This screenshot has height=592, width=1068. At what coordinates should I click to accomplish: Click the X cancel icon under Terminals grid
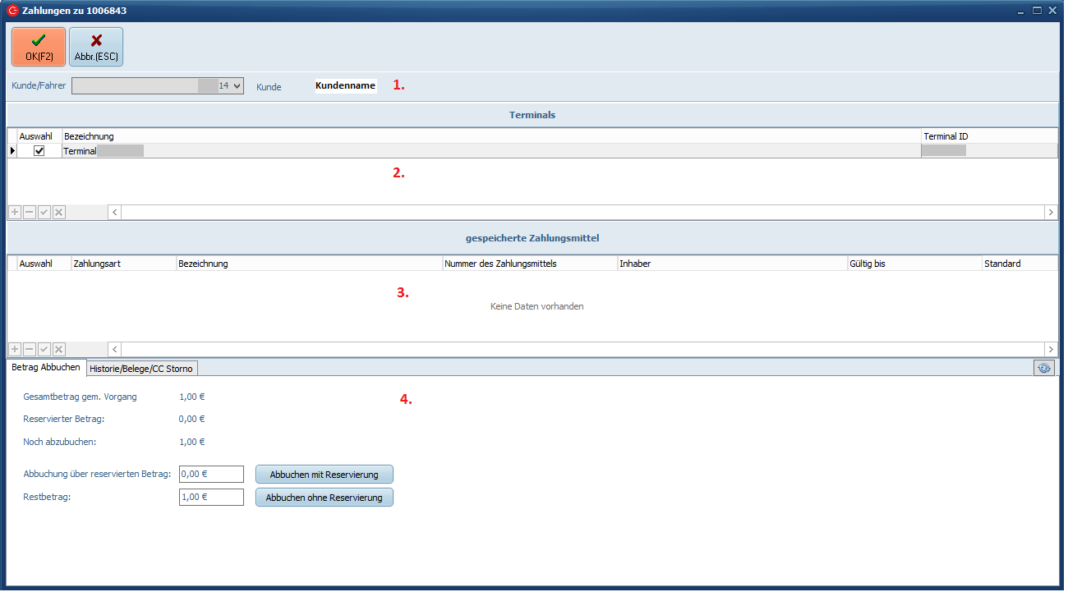[58, 213]
